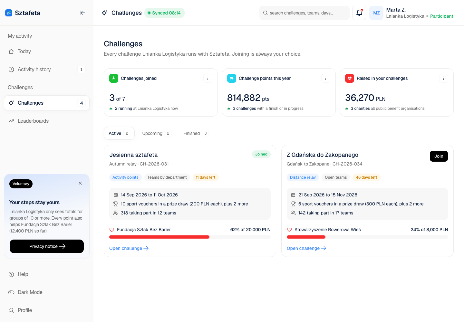The height and width of the screenshot is (322, 464).
Task: Click the calendar icon for 14 Sep 2026 dates
Action: 116,195
